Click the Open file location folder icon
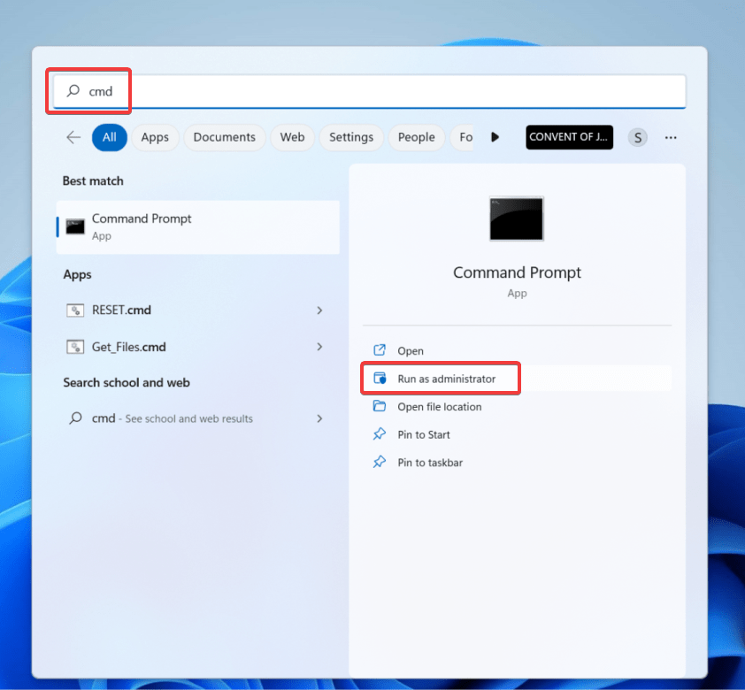 pos(380,406)
